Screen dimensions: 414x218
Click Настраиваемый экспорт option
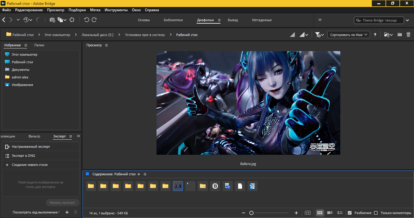[x=31, y=147]
